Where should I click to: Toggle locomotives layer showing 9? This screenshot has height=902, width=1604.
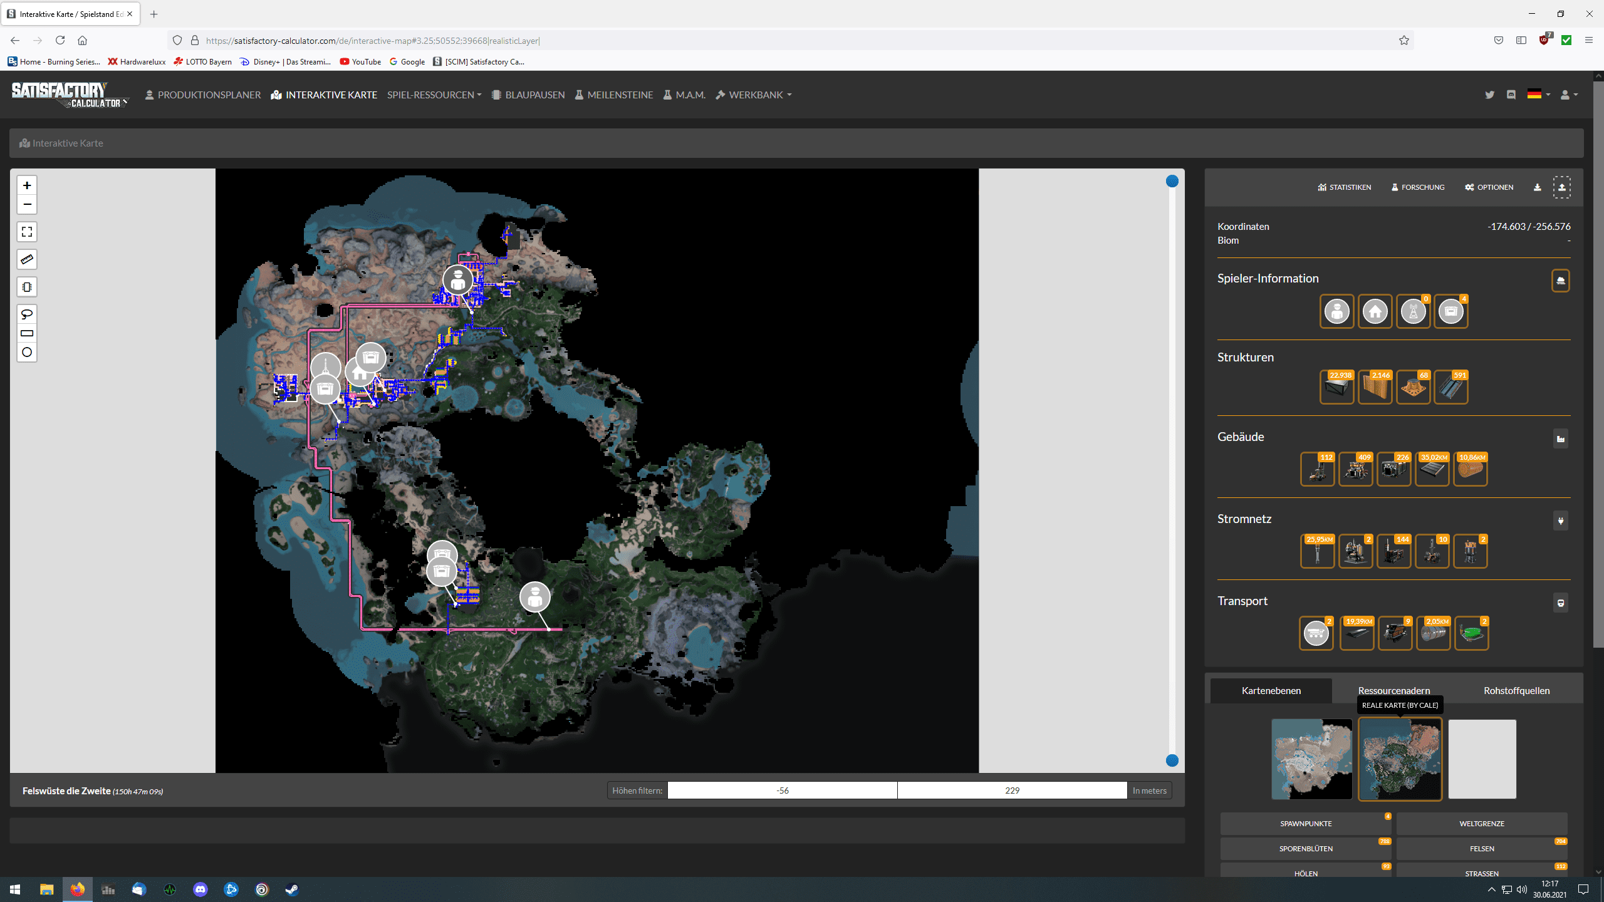(x=1395, y=633)
